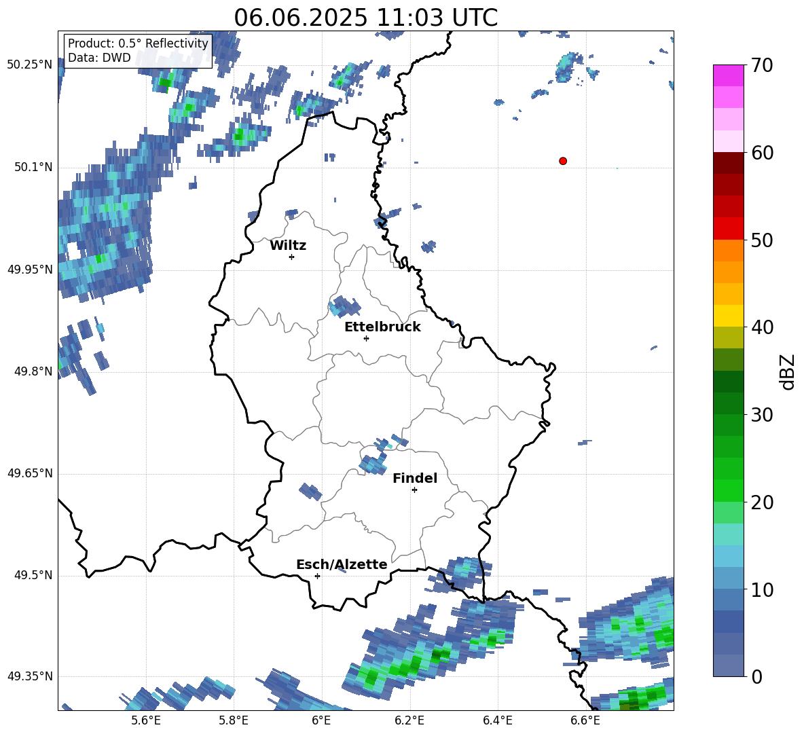This screenshot has height=734, width=804.
Task: Click the latitude label 49.35°N
Action: (x=30, y=676)
